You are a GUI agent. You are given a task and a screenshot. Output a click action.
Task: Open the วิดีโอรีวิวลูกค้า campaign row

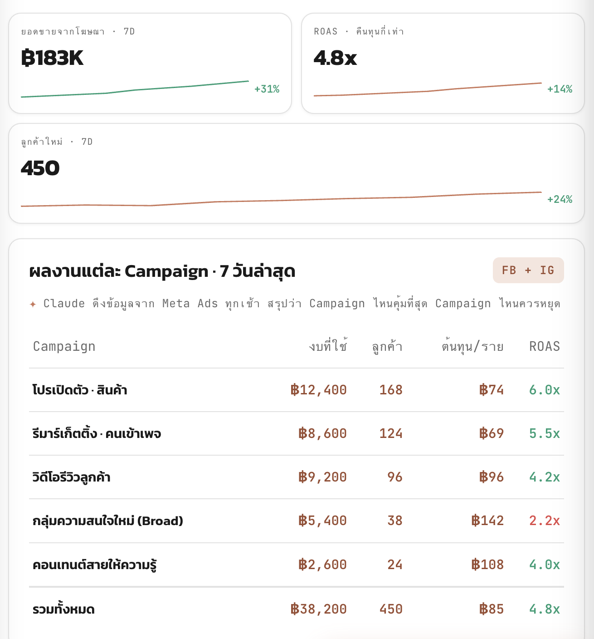297,477
